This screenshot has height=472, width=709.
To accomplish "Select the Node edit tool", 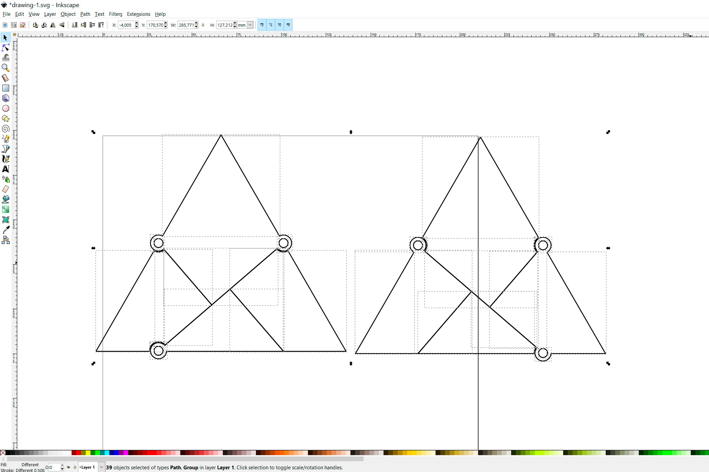I will point(5,48).
